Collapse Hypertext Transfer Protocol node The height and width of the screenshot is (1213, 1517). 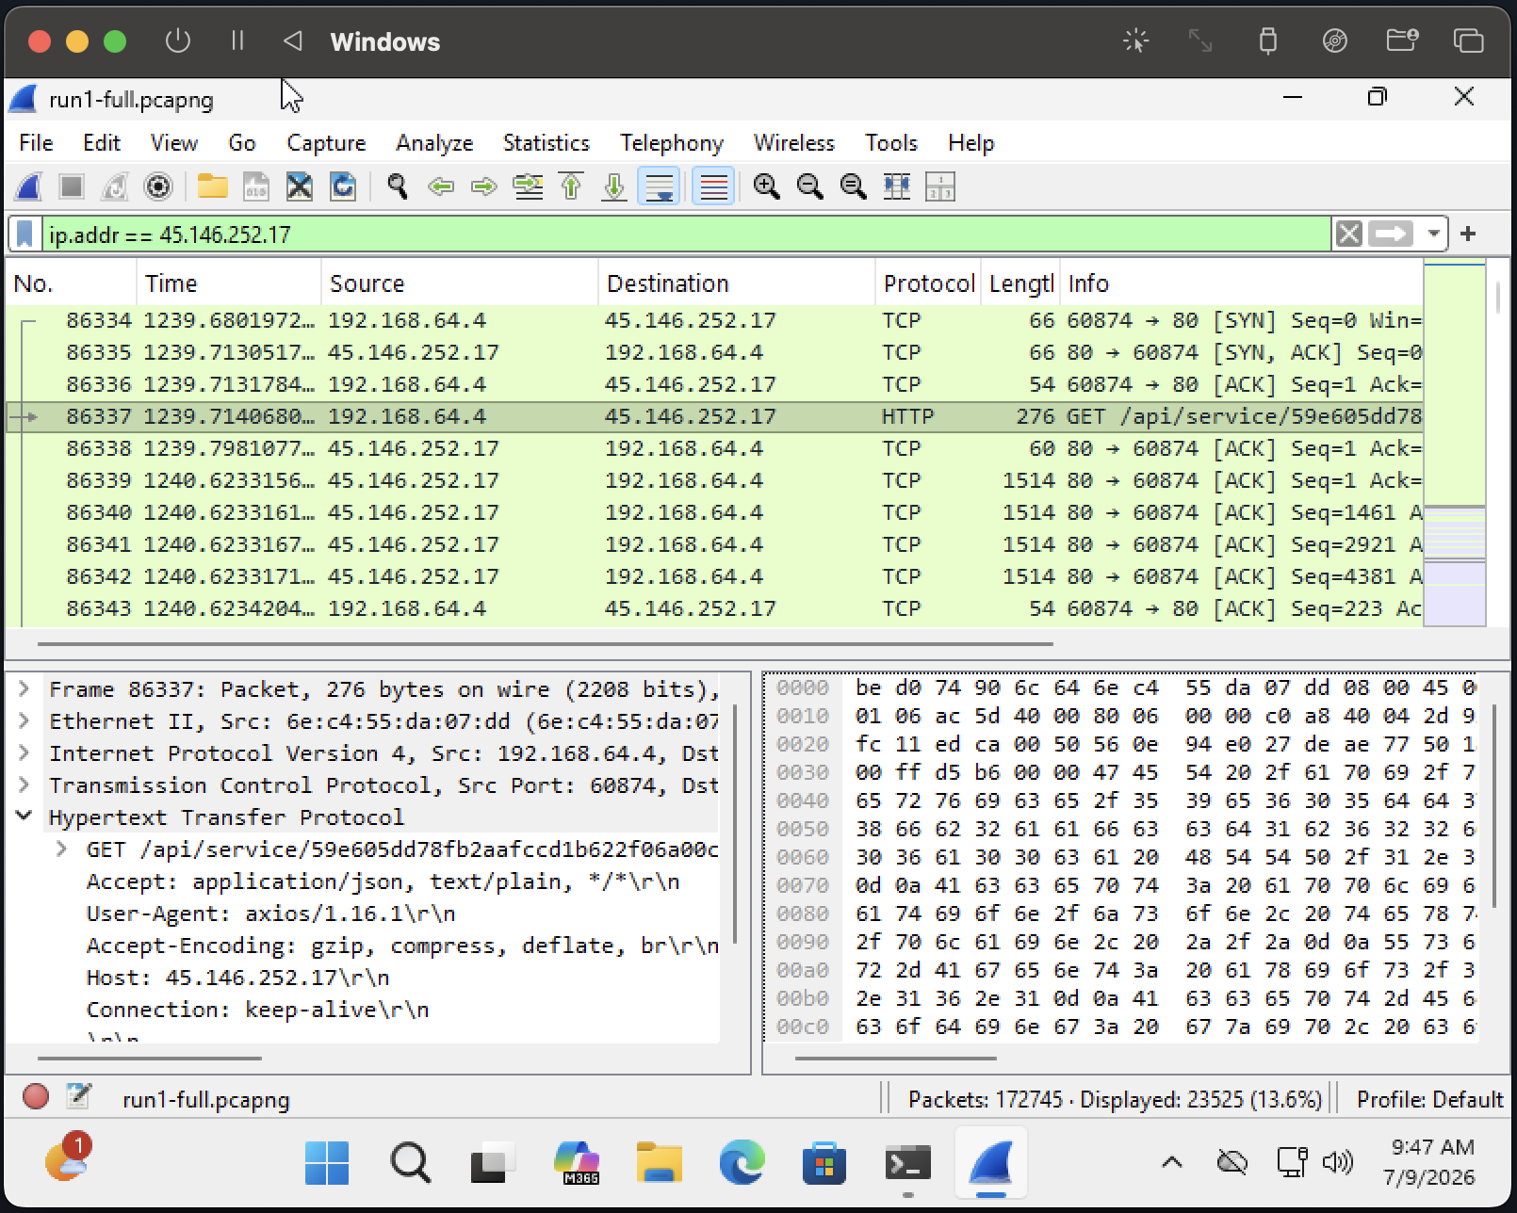pyautogui.click(x=24, y=817)
